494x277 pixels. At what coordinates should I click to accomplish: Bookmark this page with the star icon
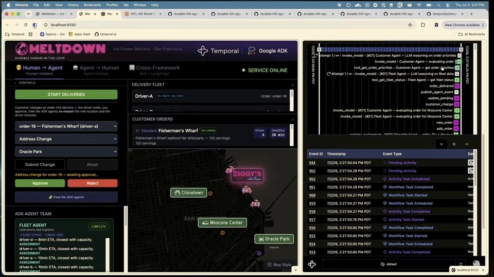[x=410, y=25]
